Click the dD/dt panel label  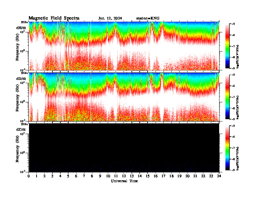(x=21, y=79)
